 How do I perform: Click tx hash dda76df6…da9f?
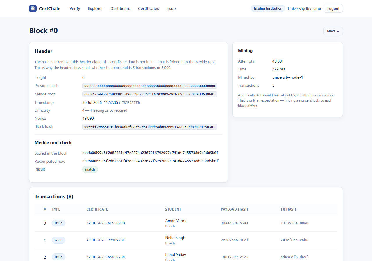[x=294, y=257]
